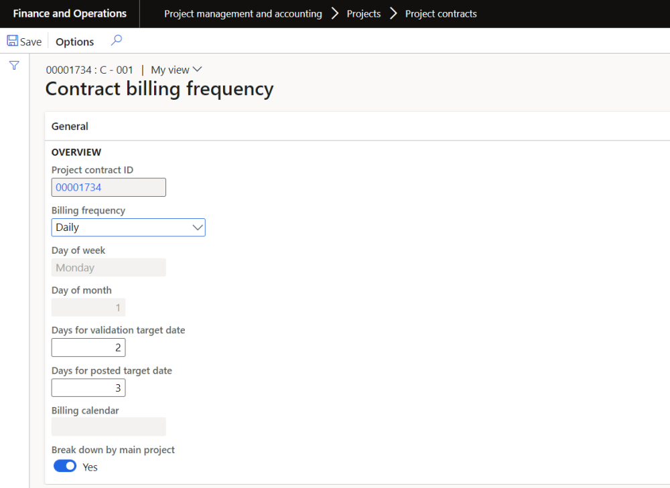
Task: Click the disabled Day of week field
Action: (x=109, y=268)
